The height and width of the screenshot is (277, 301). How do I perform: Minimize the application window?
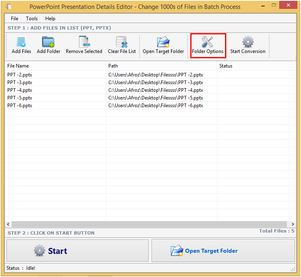263,6
